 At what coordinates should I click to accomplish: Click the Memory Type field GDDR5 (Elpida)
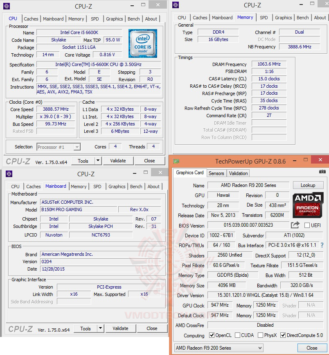tap(232, 275)
